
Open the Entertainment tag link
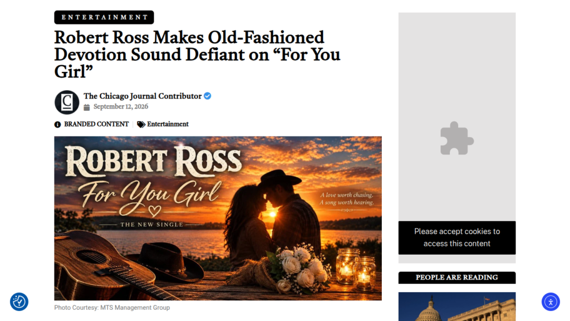point(168,124)
